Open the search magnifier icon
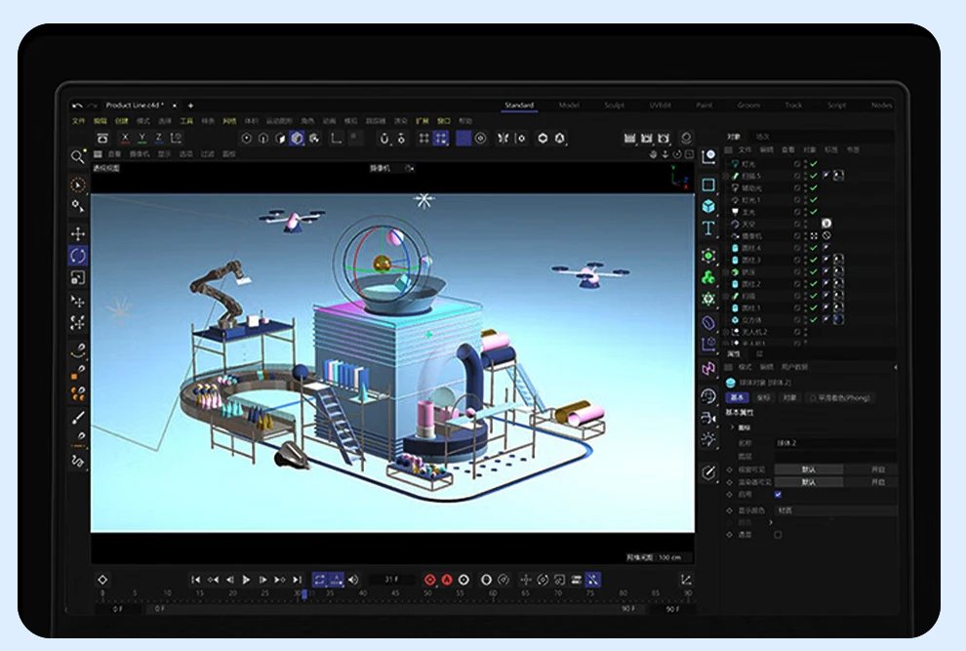Image resolution: width=966 pixels, height=651 pixels. (x=78, y=157)
